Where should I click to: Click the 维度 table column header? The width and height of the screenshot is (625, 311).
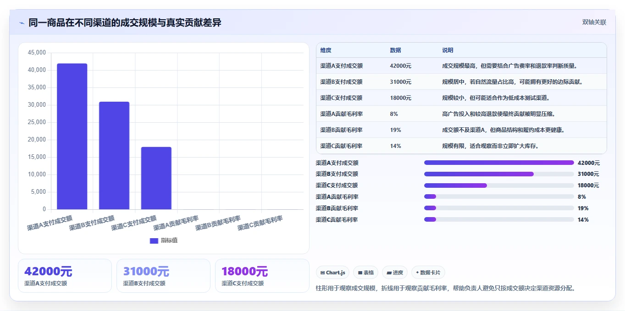(326, 50)
